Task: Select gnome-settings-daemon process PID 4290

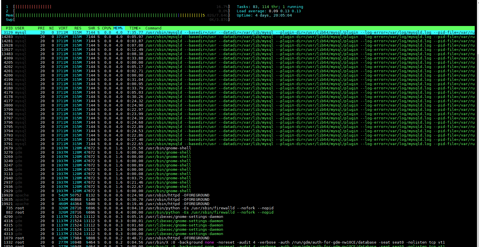Action: coord(238,217)
